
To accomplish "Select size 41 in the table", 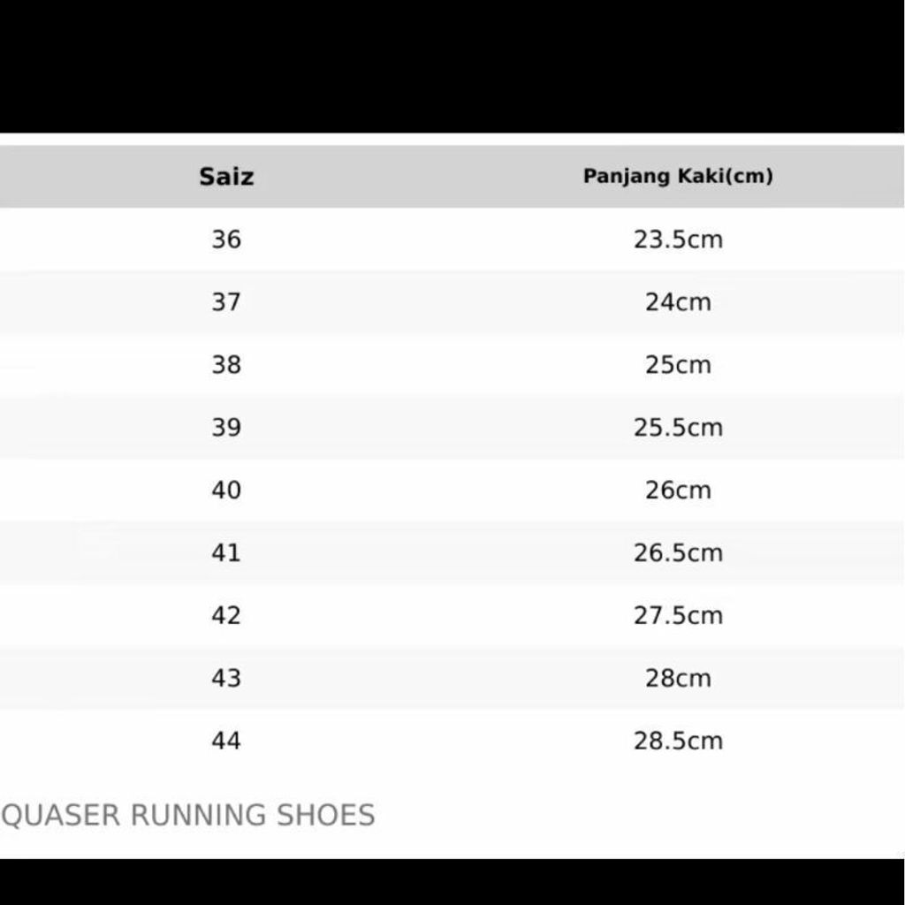I will (x=226, y=553).
